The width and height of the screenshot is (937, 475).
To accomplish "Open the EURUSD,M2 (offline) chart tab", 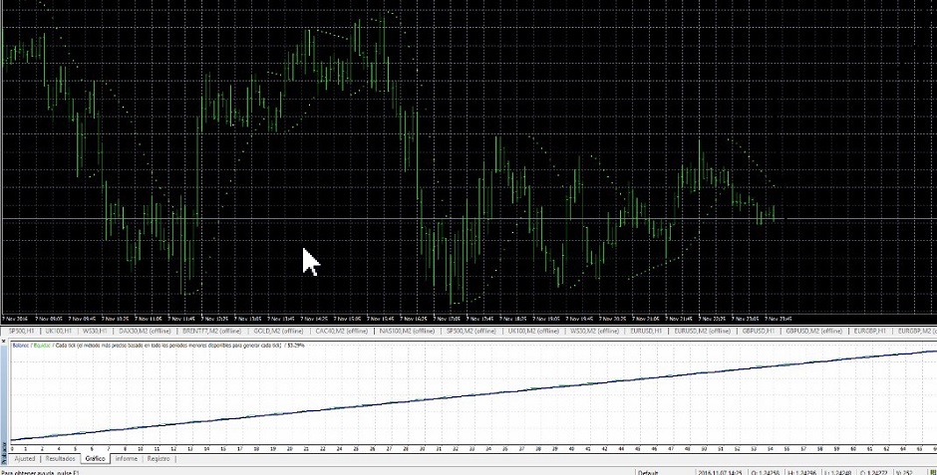I will [x=702, y=330].
